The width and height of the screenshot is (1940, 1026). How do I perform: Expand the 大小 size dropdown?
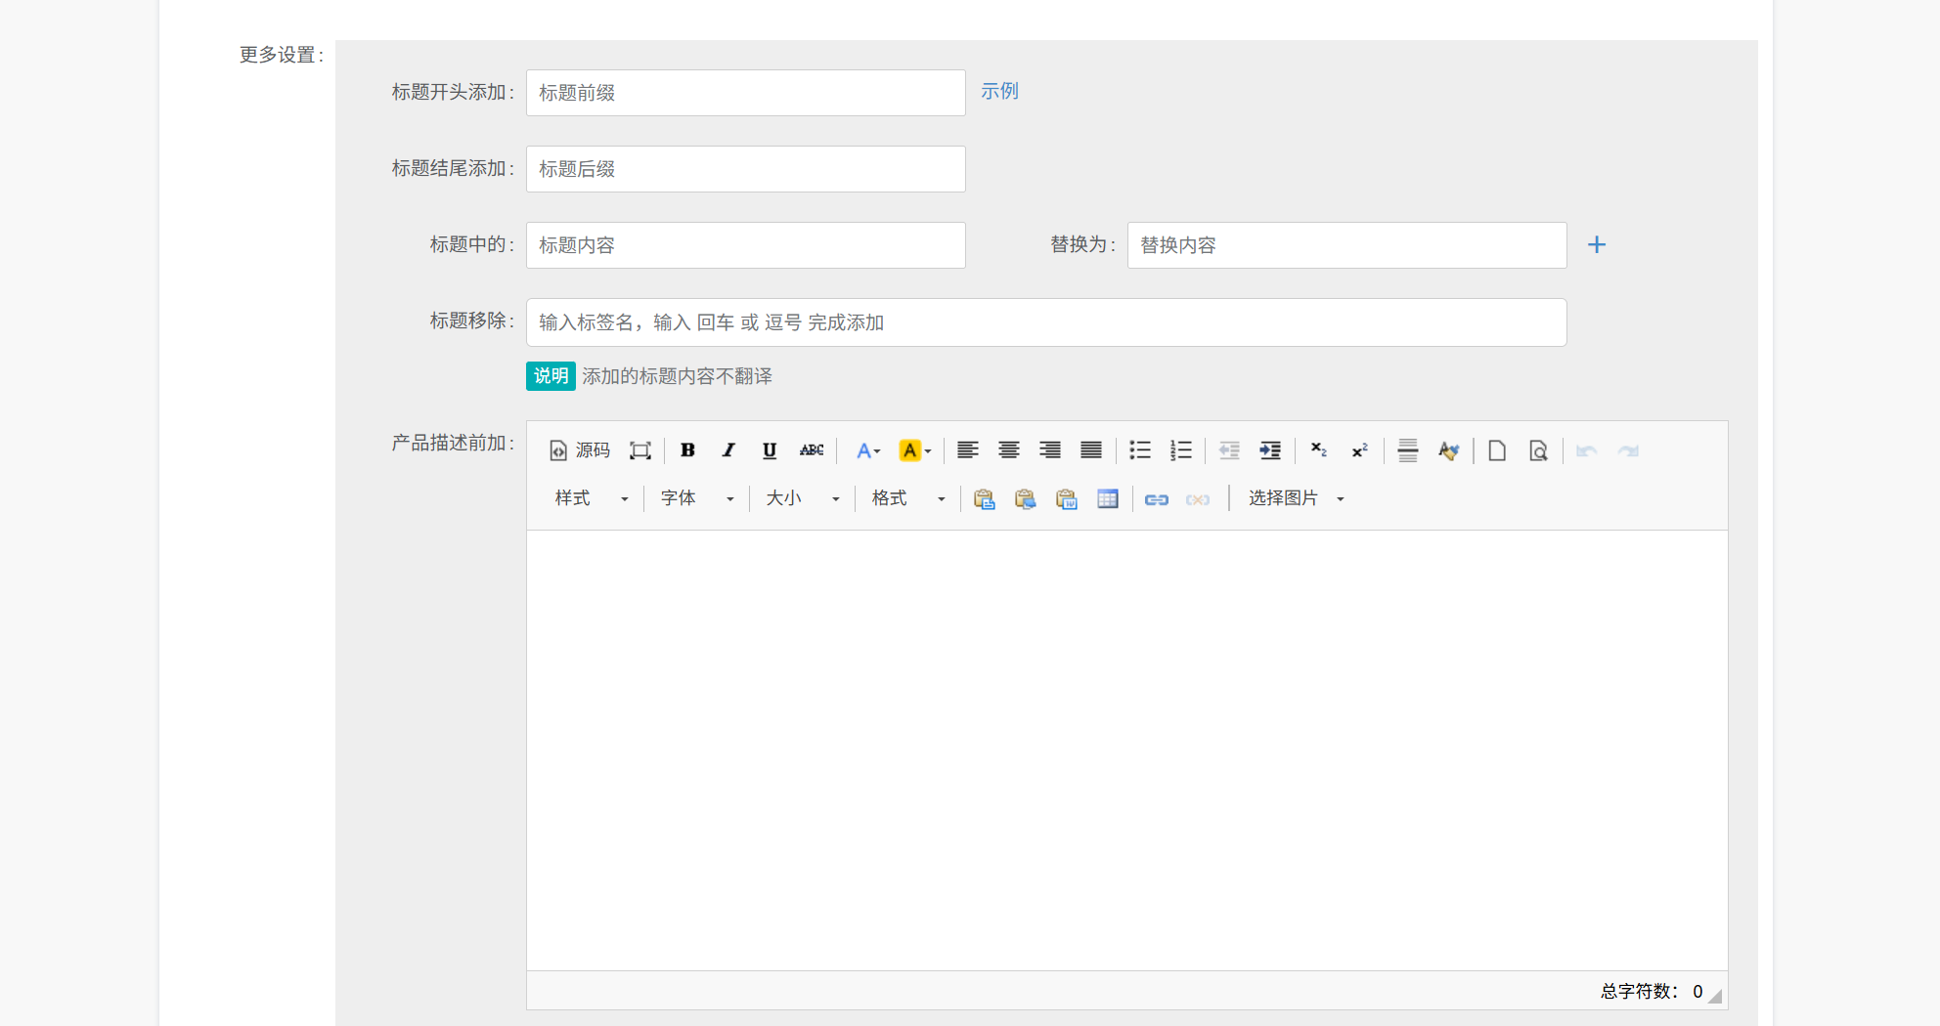803,499
